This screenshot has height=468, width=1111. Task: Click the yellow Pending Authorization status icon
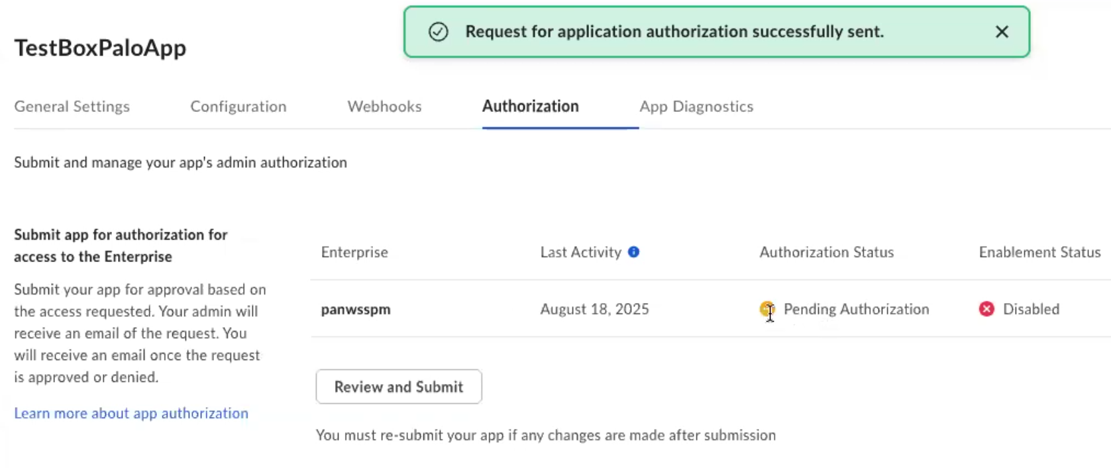(x=767, y=309)
